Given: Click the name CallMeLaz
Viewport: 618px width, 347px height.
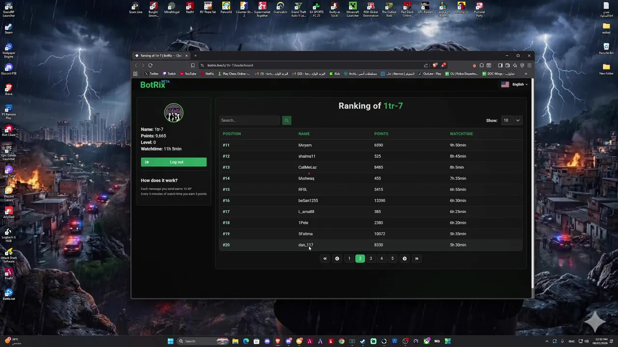Looking at the screenshot, I should [x=308, y=167].
